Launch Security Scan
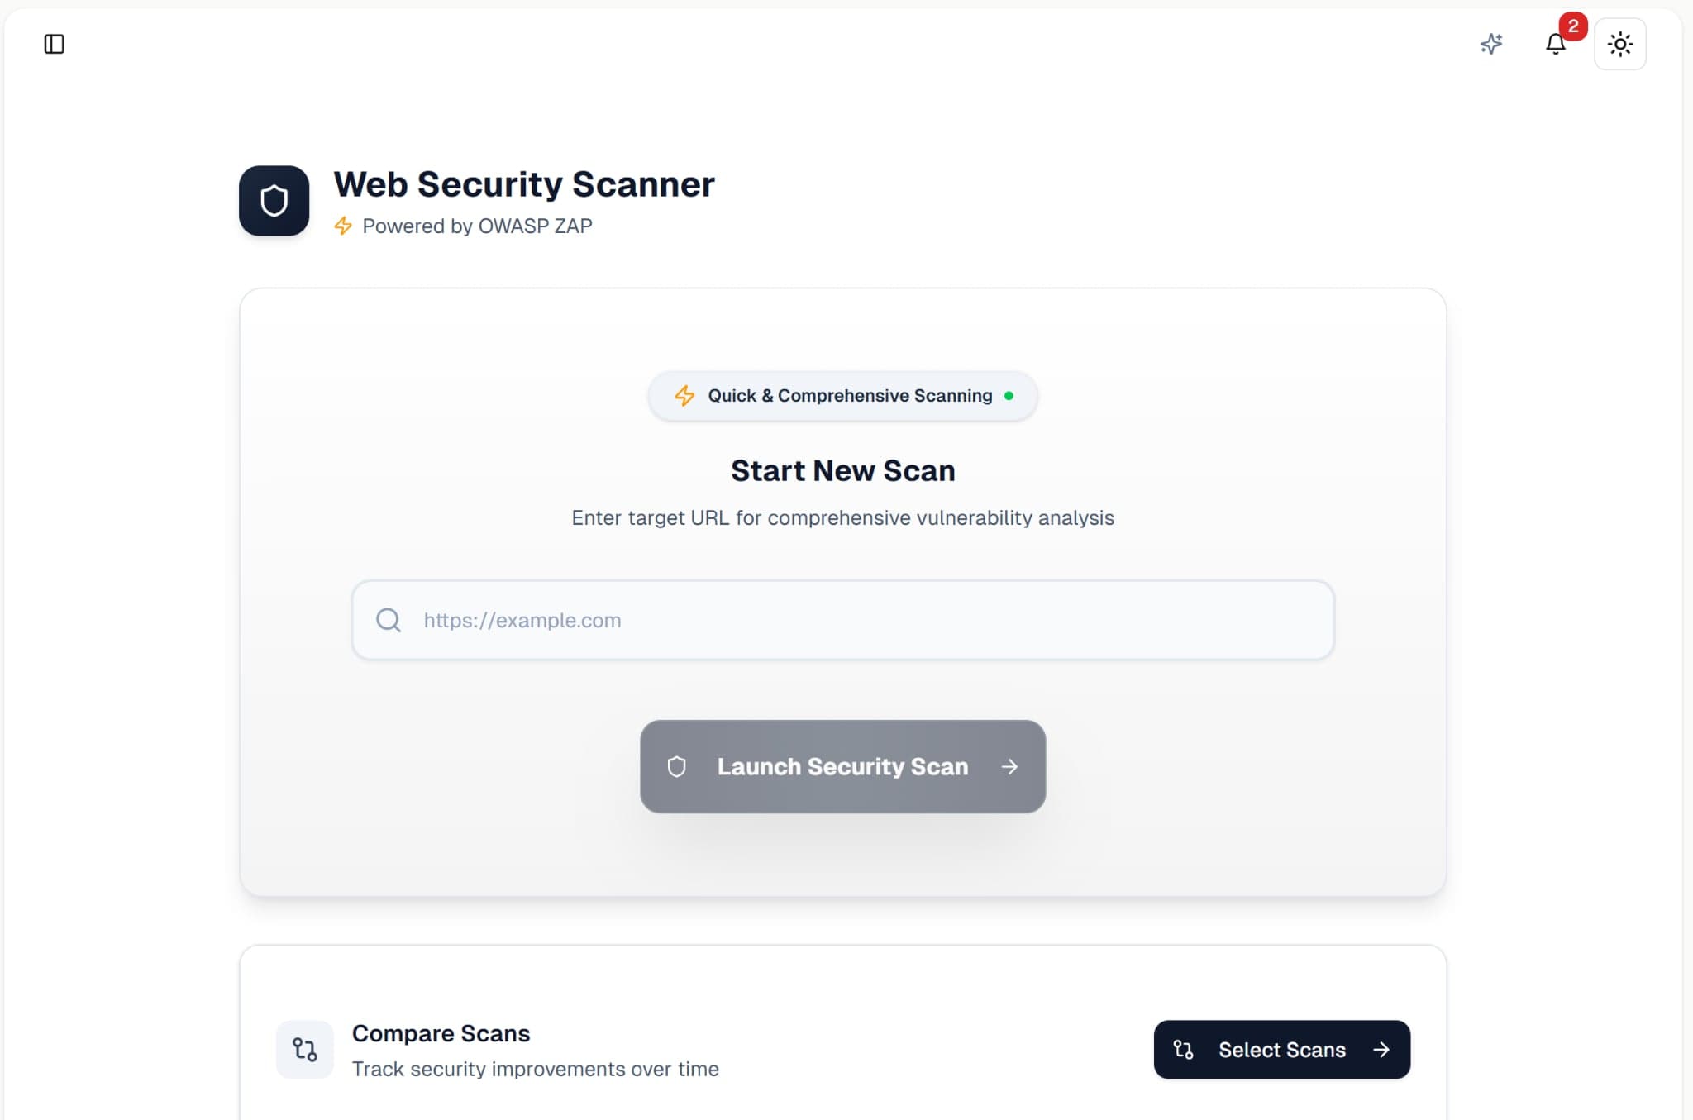 point(842,766)
